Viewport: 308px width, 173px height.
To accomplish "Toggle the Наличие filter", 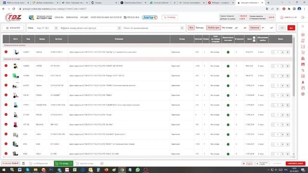I will [x=255, y=28].
